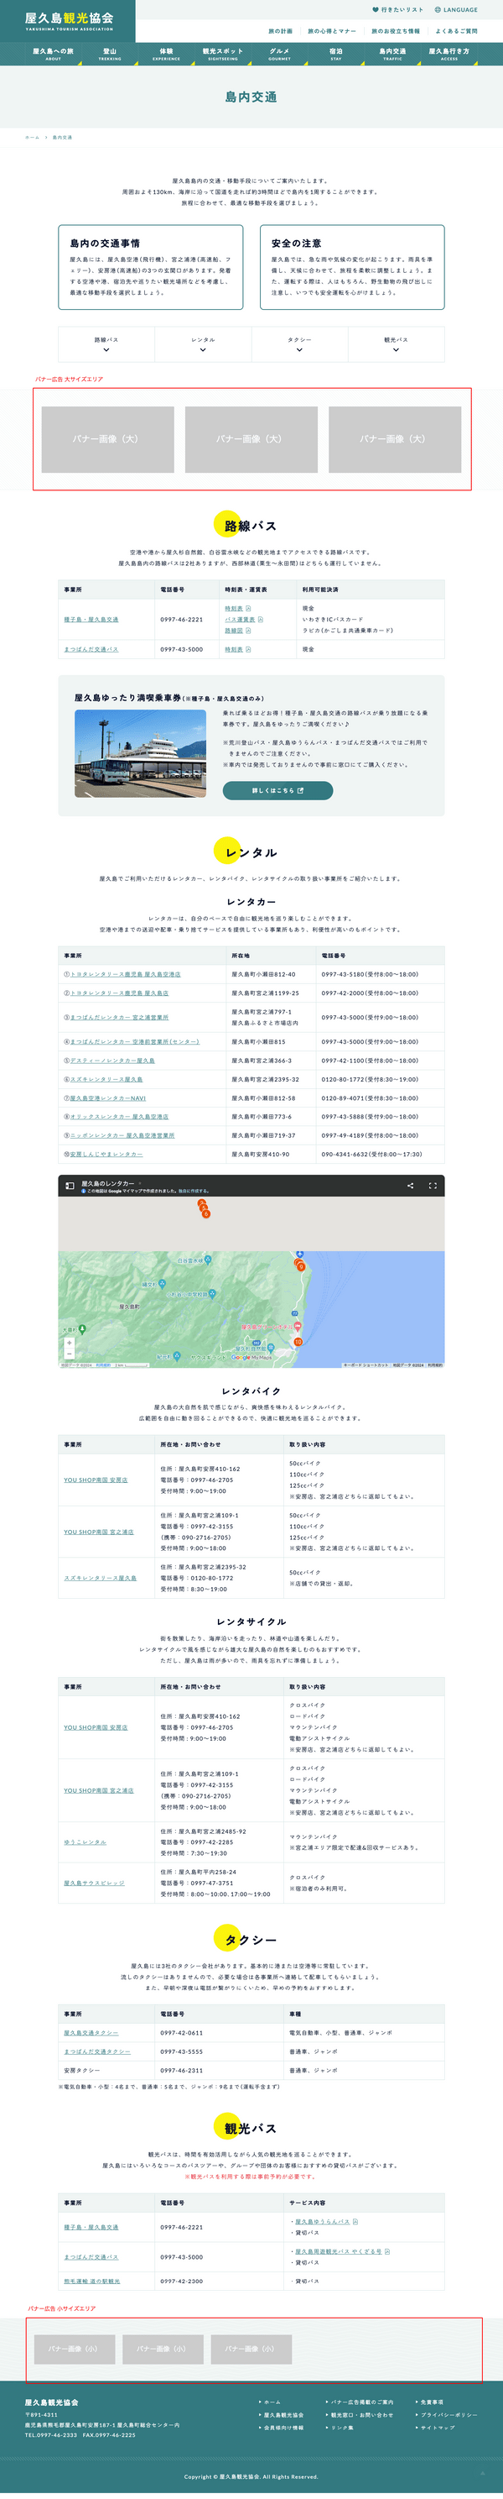Viewport: 503px width, 2499px height.
Task: Open the LANGUAGE globe selector
Action: [x=438, y=10]
